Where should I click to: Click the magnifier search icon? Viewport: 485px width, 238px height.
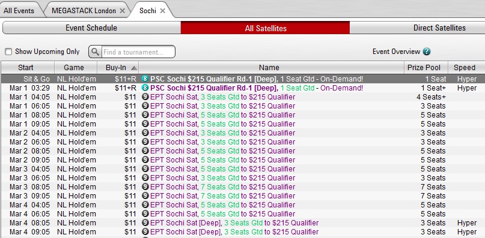tap(96, 52)
